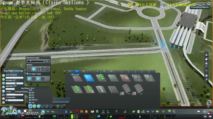Open the top-right settings gear

pos(209,3)
